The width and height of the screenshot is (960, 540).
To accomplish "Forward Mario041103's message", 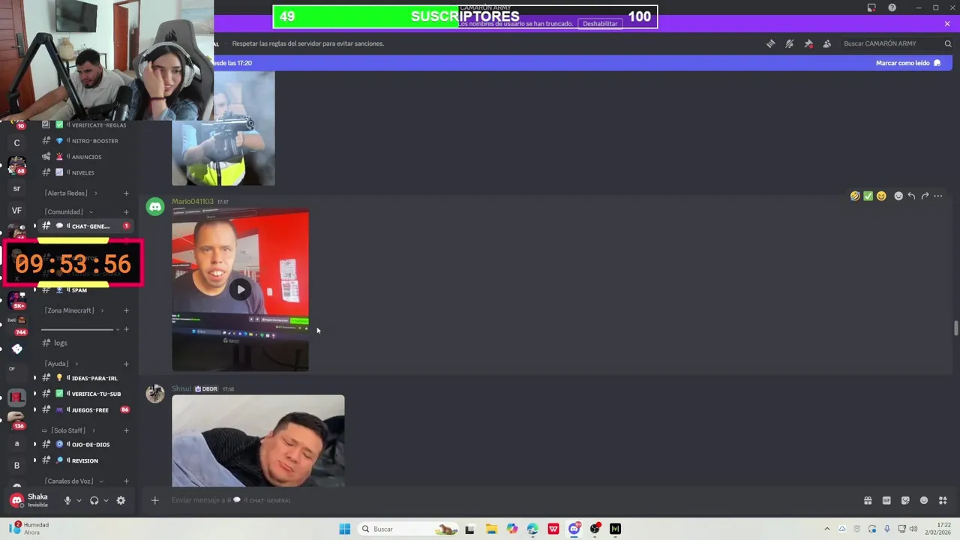I will coord(925,196).
